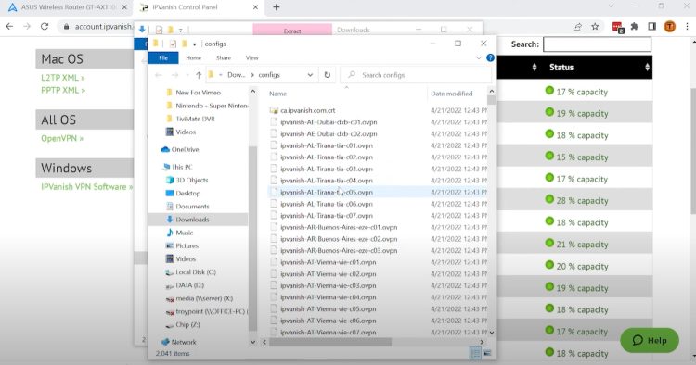The image size is (696, 365).
Task: Click the server Search input box
Action: [x=597, y=44]
